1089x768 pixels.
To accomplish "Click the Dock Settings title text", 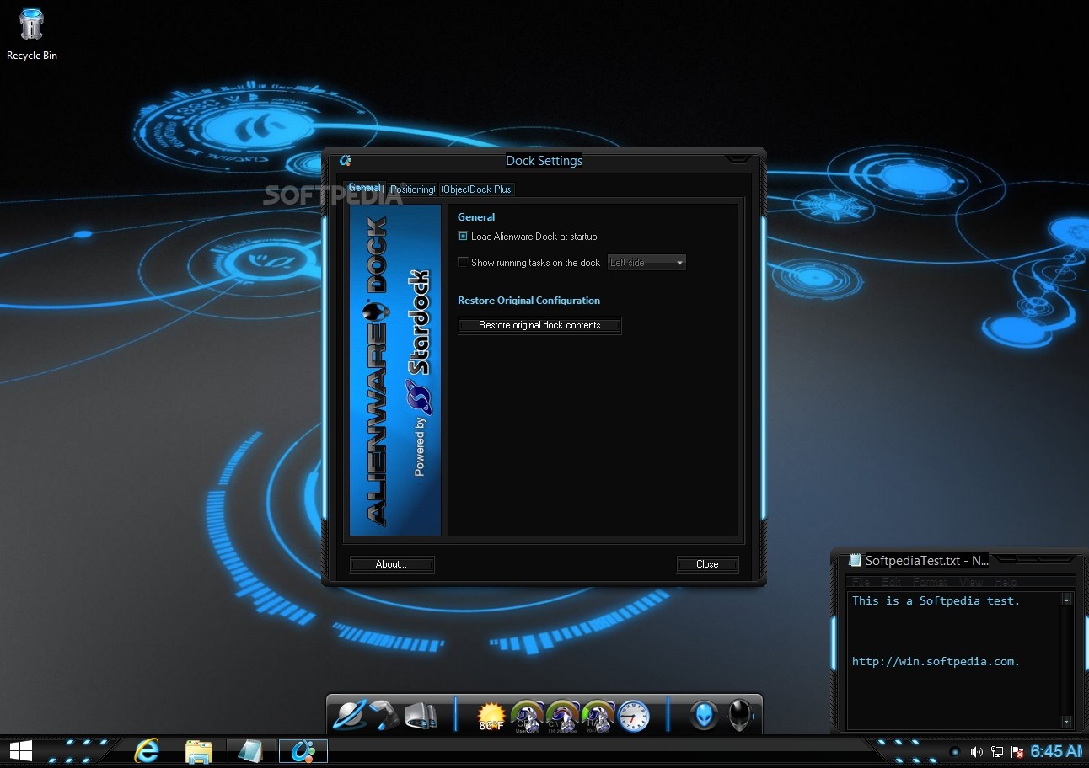I will point(544,160).
